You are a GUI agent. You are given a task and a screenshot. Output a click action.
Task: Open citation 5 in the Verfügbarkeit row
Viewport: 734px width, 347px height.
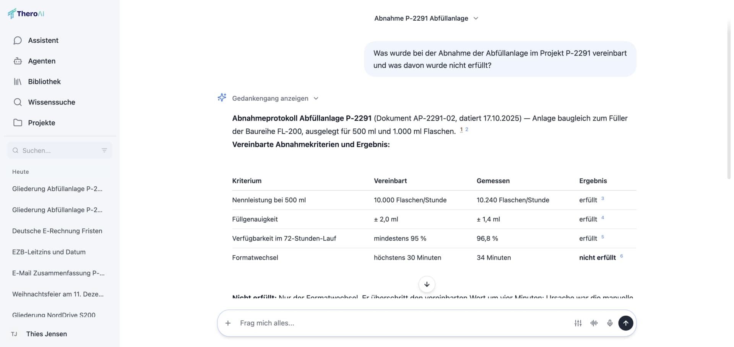[602, 237]
